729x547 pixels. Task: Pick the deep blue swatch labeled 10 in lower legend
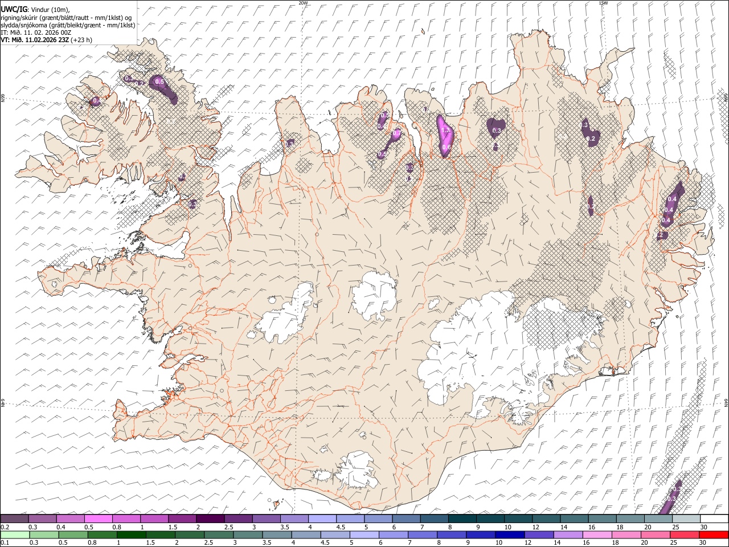coord(510,534)
